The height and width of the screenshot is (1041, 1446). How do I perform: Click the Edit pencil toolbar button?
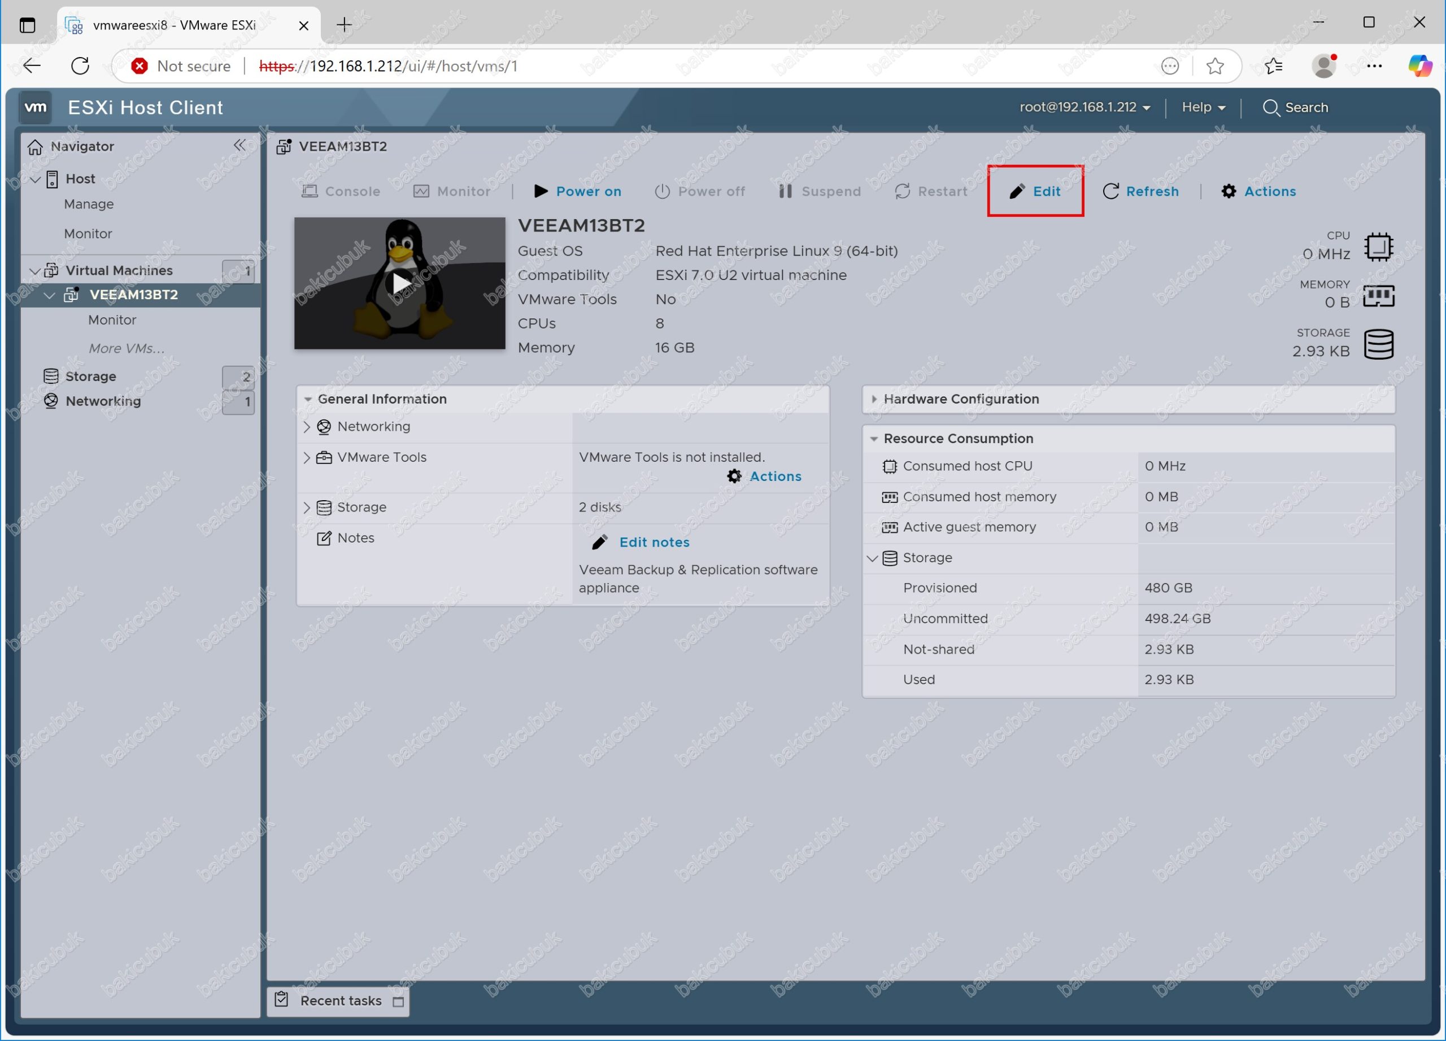click(1035, 191)
